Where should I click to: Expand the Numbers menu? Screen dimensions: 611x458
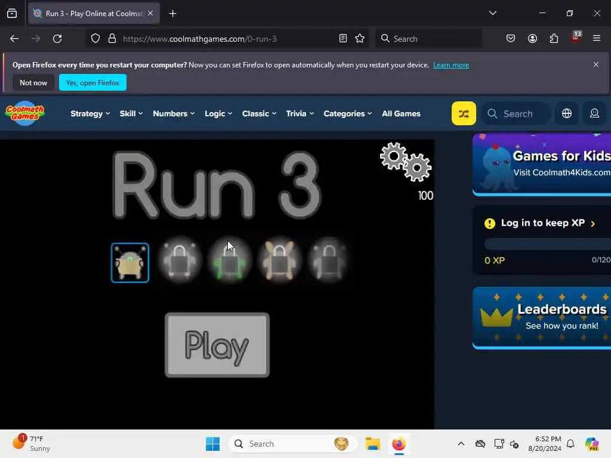[174, 114]
